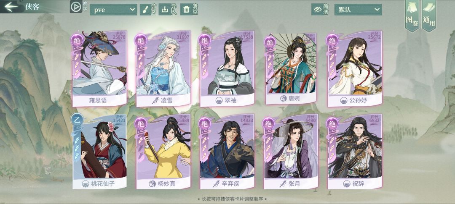Screen dimensions: 455x204
Task: Go back using the arrow icon
Action: pos(11,6)
